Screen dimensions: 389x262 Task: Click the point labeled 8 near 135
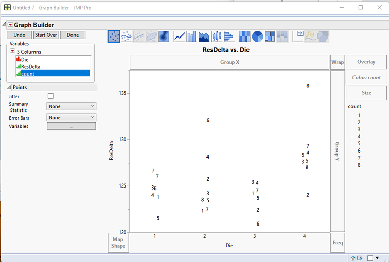point(308,86)
